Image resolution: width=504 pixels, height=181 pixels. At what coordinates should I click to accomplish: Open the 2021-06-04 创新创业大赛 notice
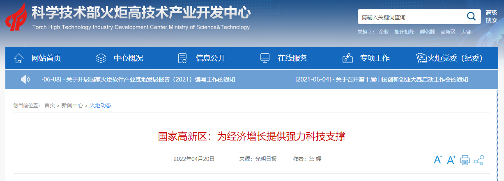click(382, 79)
